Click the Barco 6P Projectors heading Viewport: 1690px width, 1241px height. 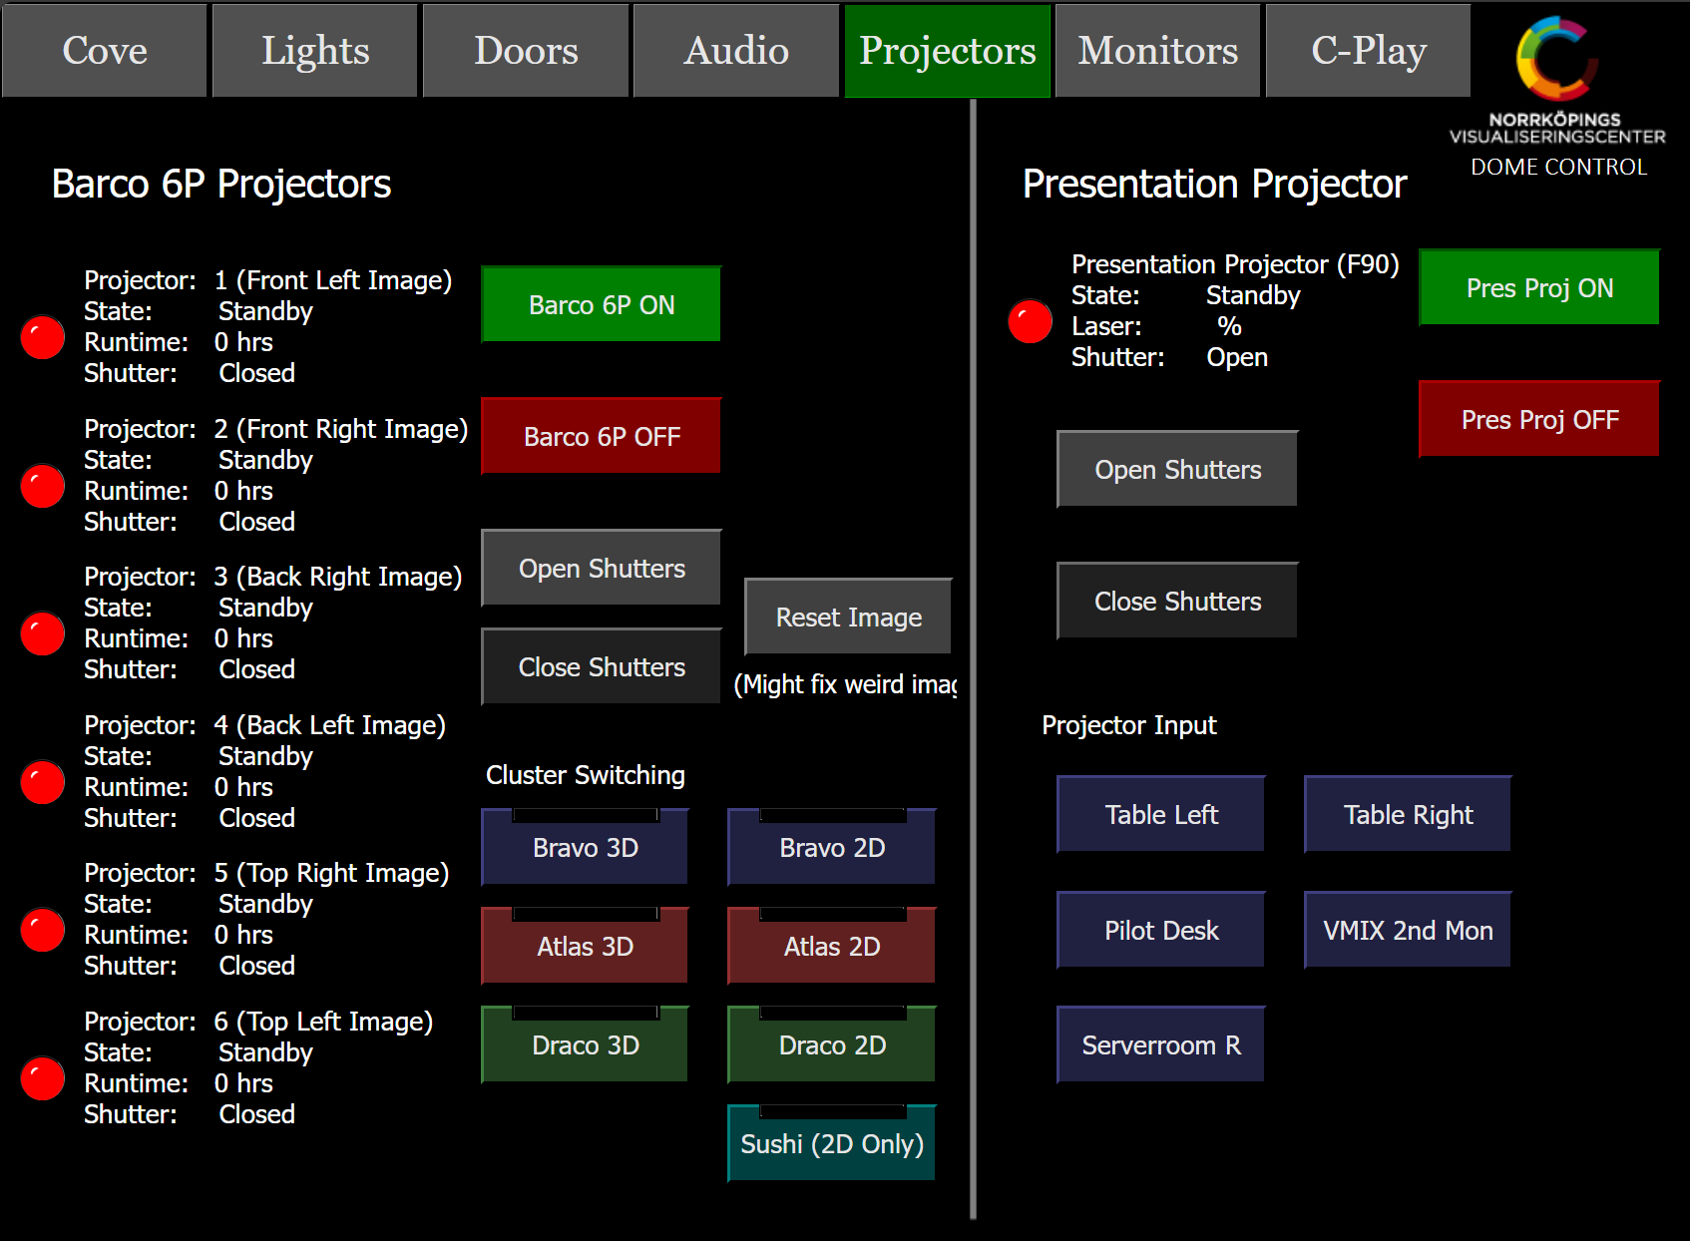221,184
